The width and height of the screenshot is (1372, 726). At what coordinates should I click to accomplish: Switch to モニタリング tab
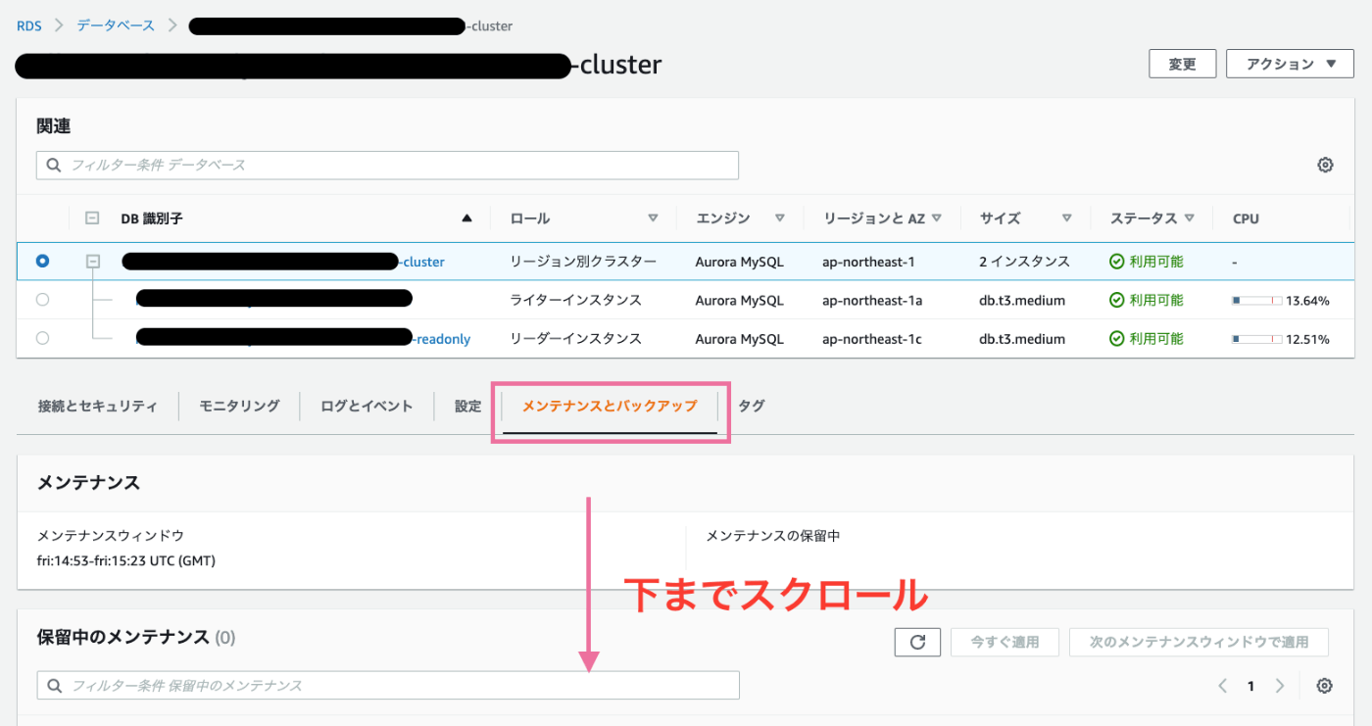239,406
